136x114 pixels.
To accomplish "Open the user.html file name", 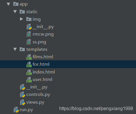I will [42, 80].
